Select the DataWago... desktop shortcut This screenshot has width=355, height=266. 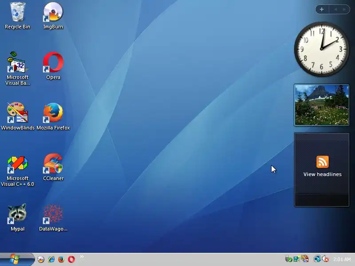[53, 217]
